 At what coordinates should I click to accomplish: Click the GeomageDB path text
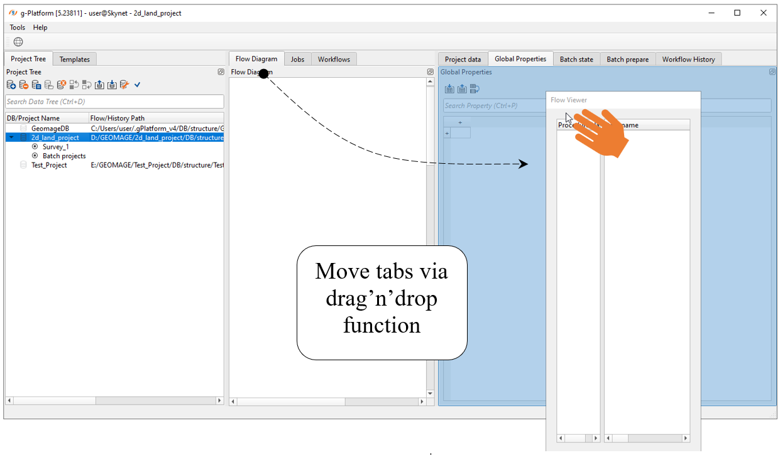coord(157,128)
